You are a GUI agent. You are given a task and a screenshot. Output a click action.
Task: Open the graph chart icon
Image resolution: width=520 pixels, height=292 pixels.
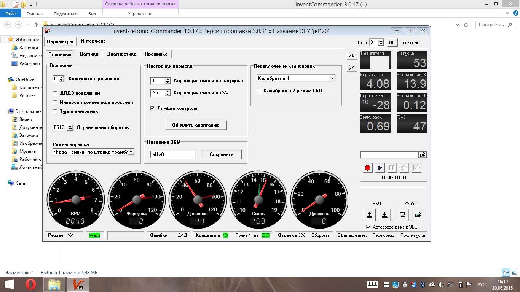[352, 68]
